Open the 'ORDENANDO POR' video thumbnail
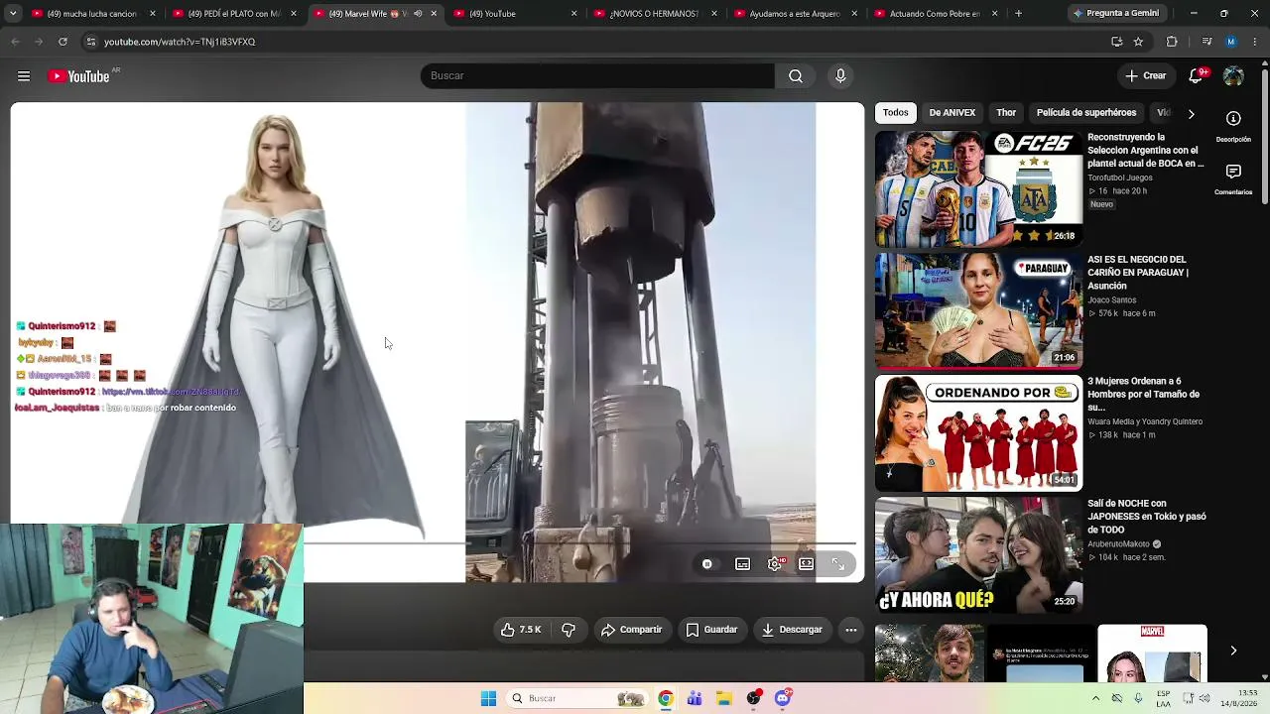This screenshot has height=714, width=1270. click(978, 433)
